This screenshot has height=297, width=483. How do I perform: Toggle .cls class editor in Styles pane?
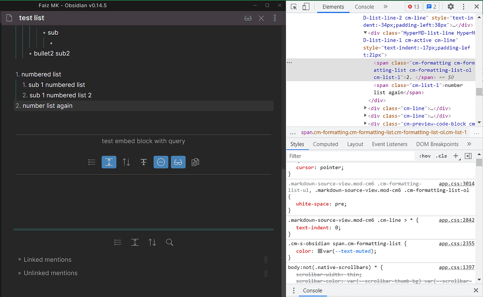pos(441,156)
